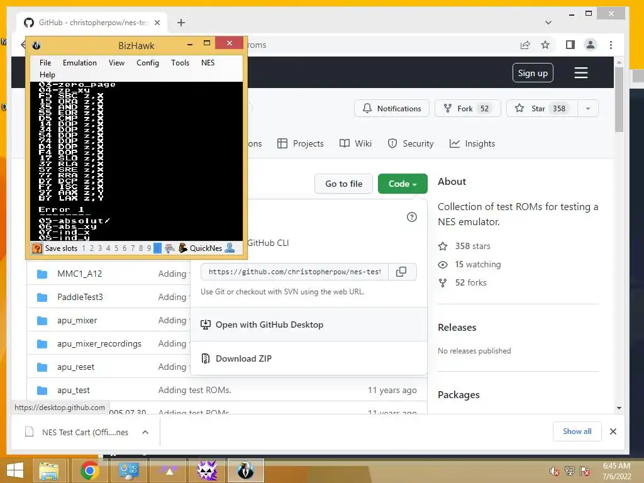
Task: Click the blue user icon in BizHawk status bar
Action: [x=230, y=248]
